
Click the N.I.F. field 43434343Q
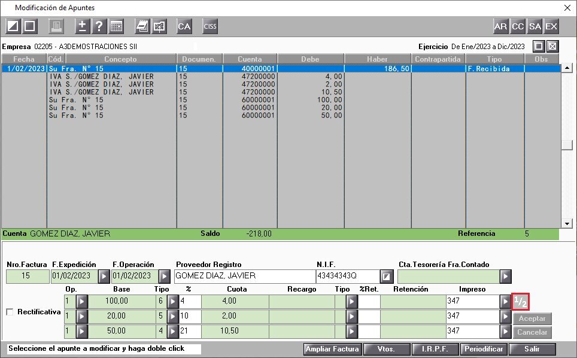348,277
